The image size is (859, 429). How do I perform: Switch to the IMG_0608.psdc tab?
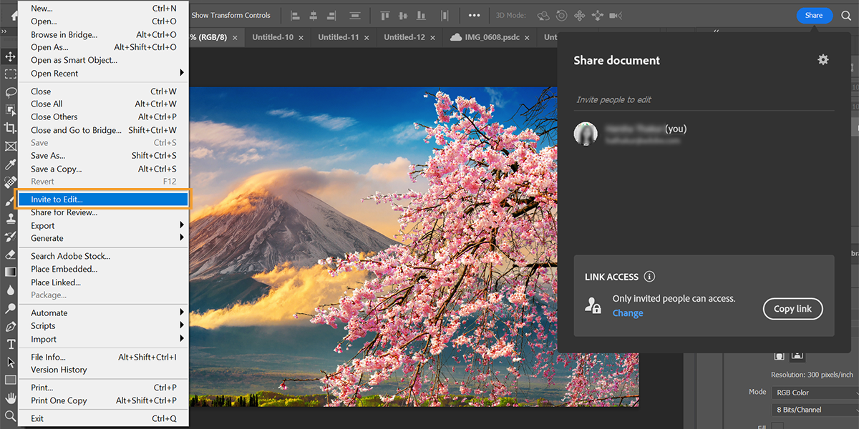coord(492,37)
